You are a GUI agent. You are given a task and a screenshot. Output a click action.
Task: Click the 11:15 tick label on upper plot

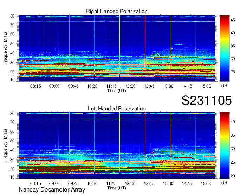111,86
